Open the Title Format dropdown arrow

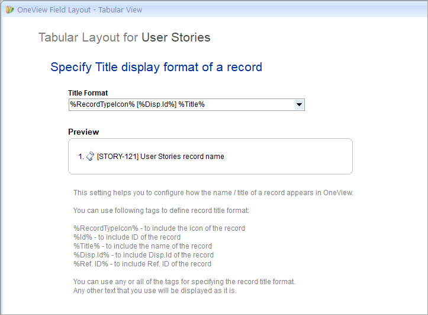pyautogui.click(x=299, y=105)
